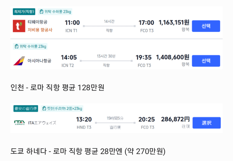This screenshot has height=161, width=233.
Task: Click the 아시아나항공 airline name
Action: point(40,61)
